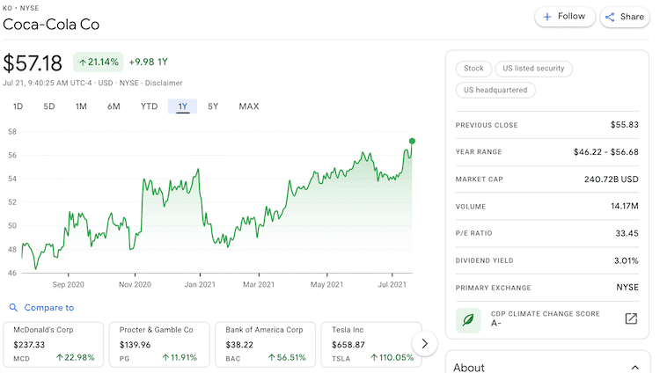
Task: Click the Jul 2021 axis label
Action: click(392, 285)
